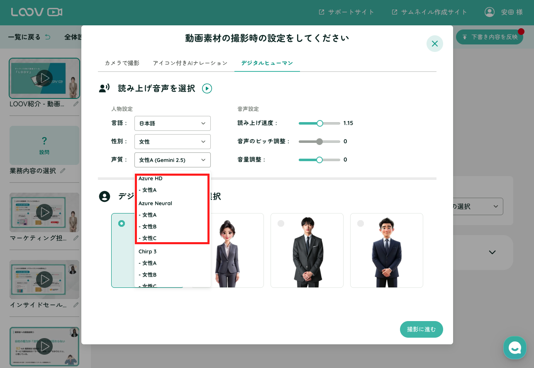Choose 女性C under Azure Neural
534x368 pixels.
173,238
